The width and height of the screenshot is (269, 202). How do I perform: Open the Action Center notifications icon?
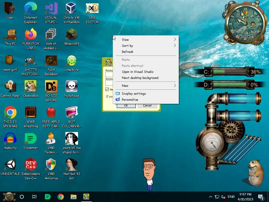click(x=261, y=197)
